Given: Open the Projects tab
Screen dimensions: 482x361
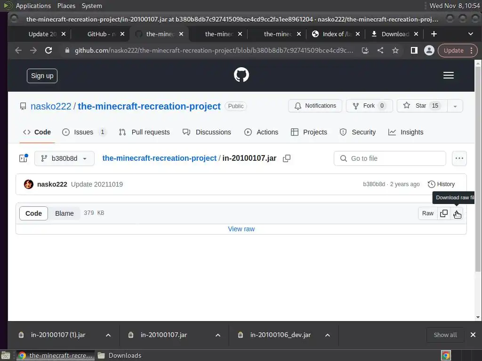Looking at the screenshot, I should [x=309, y=132].
